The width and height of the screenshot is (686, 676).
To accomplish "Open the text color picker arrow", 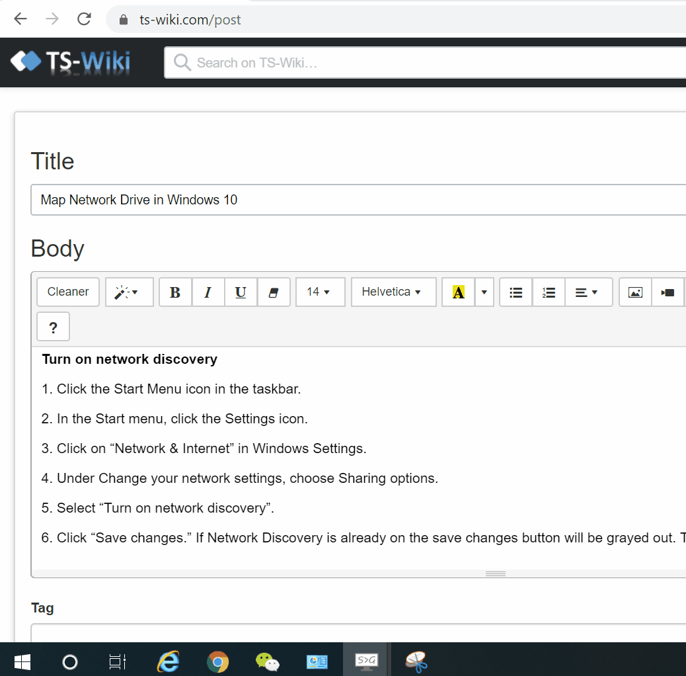I will pyautogui.click(x=484, y=292).
